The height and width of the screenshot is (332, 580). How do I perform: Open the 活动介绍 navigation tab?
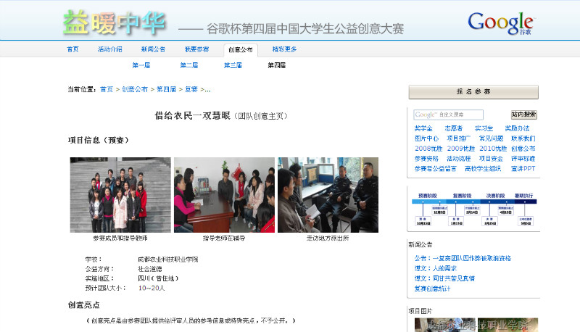tap(110, 49)
